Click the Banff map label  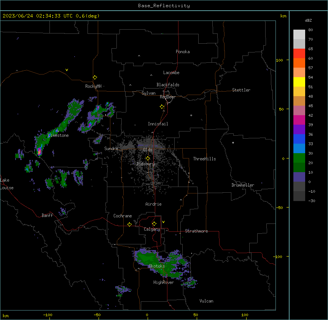pyautogui.click(x=47, y=215)
